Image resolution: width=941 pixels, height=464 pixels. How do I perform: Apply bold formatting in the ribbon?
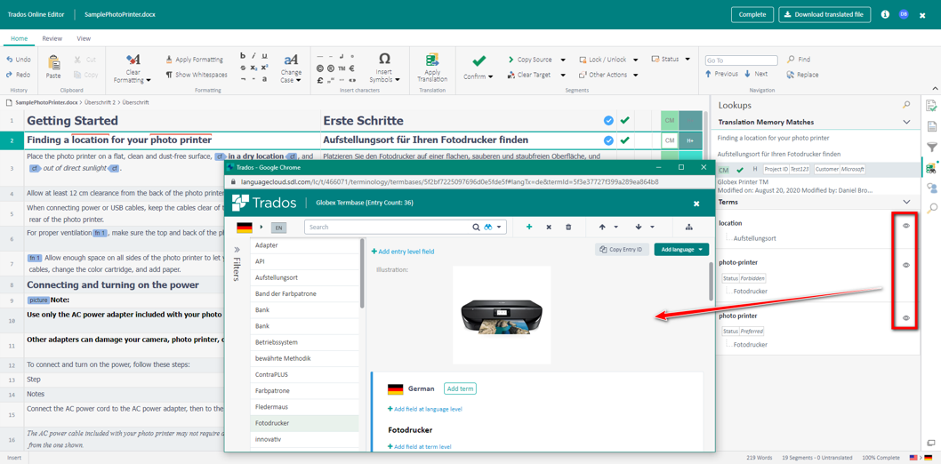click(x=243, y=55)
